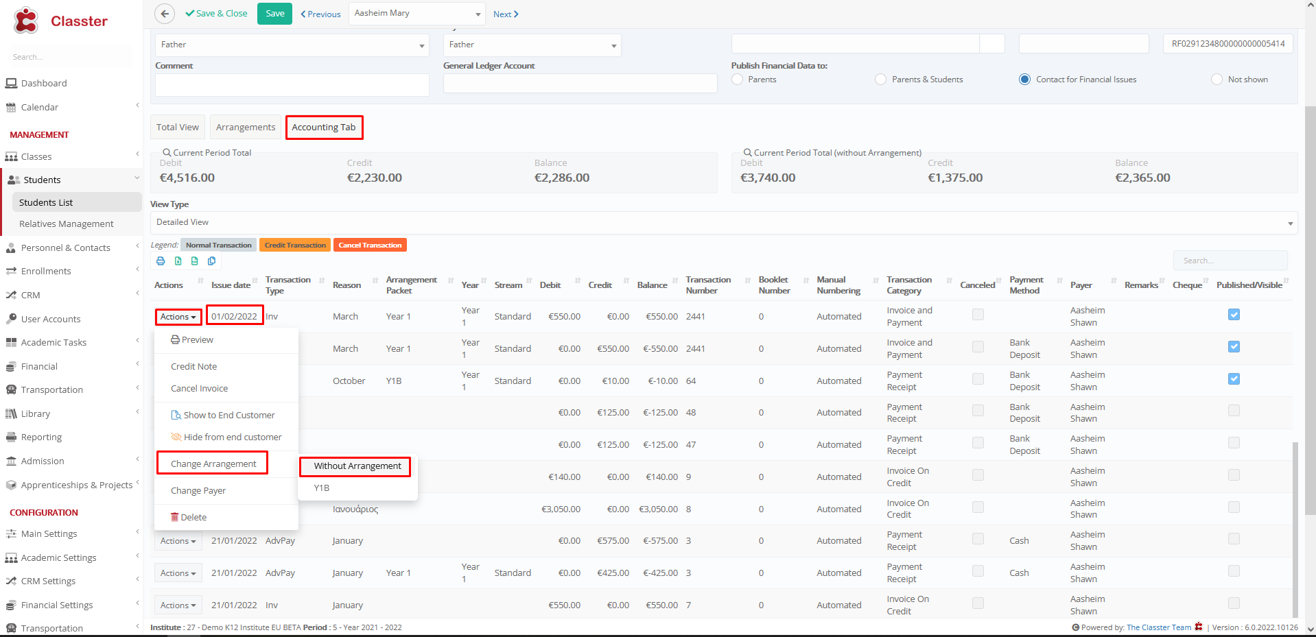
Task: Open Actions dropdown for the bottom Inv January row
Action: click(178, 605)
